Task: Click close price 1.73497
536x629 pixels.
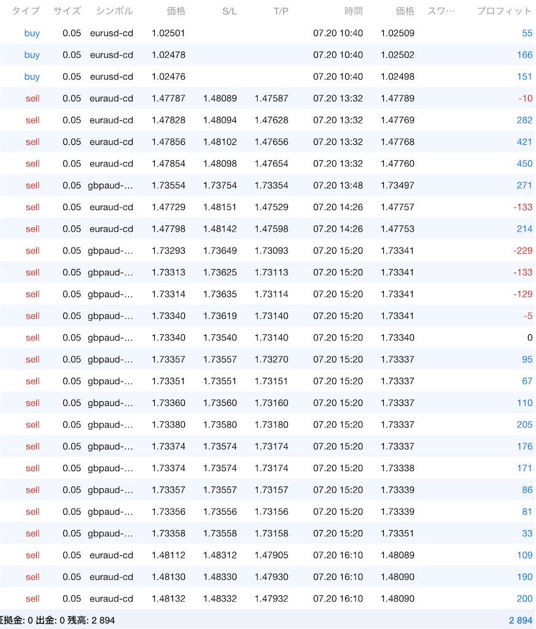Action: 397,186
